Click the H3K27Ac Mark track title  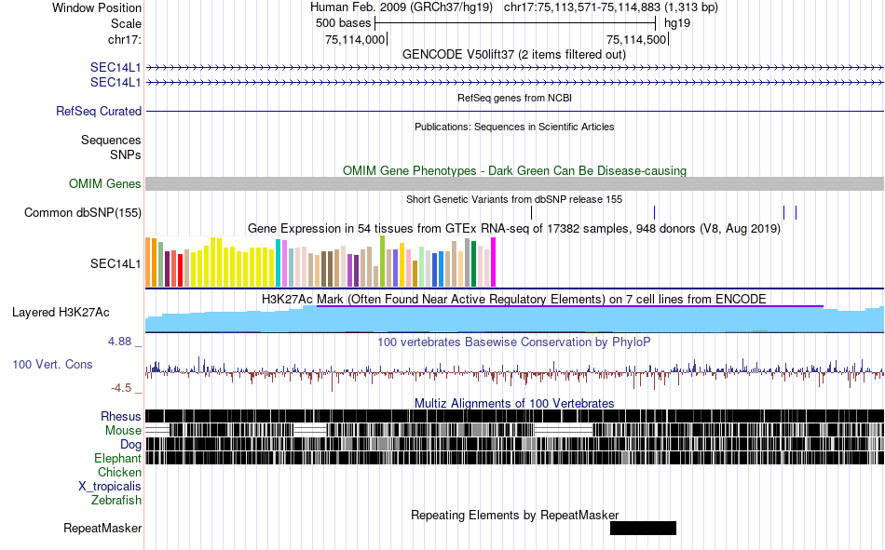click(x=514, y=299)
